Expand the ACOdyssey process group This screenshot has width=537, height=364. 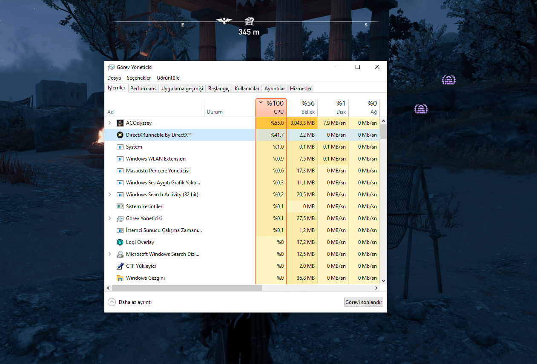[110, 123]
